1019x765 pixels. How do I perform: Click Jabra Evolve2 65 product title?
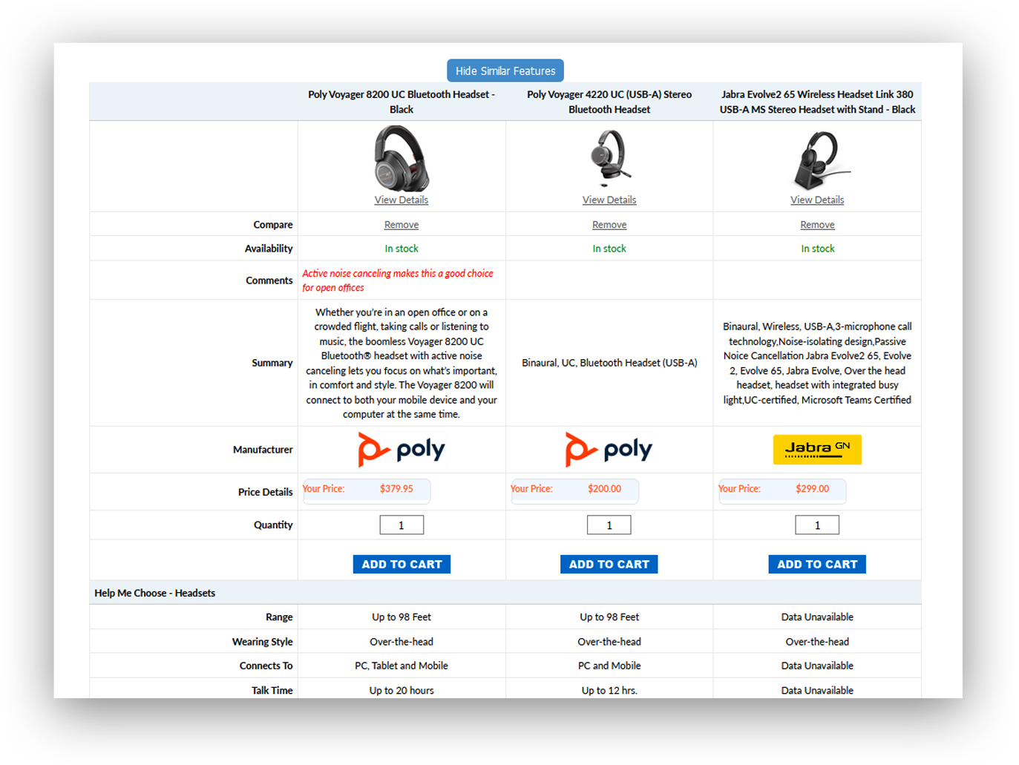click(x=817, y=102)
